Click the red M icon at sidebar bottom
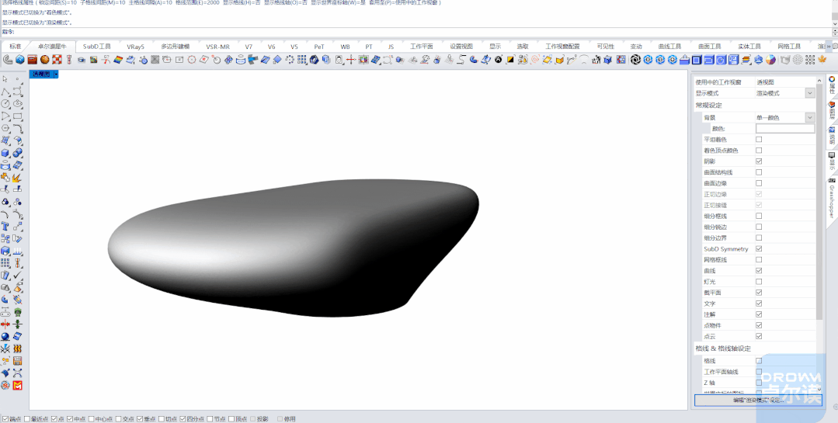 (x=18, y=385)
